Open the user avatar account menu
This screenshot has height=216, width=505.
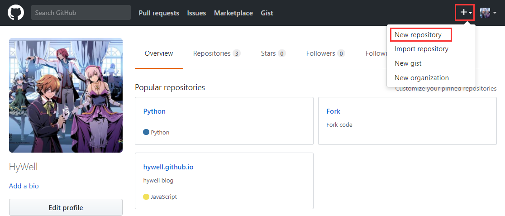tap(488, 13)
